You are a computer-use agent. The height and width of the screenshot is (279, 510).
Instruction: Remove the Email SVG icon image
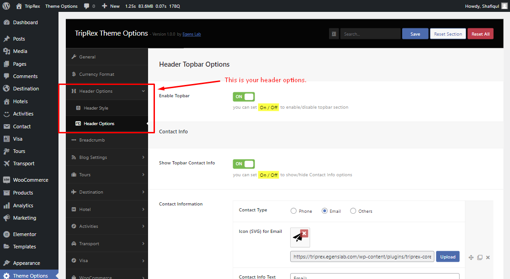[x=304, y=233]
